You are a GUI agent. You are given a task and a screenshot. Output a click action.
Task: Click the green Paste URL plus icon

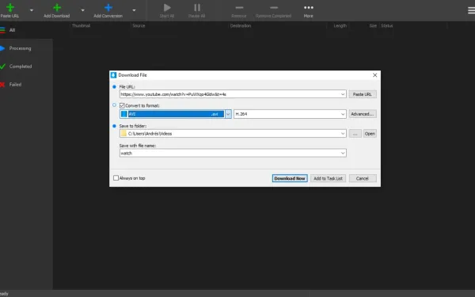coord(10,7)
